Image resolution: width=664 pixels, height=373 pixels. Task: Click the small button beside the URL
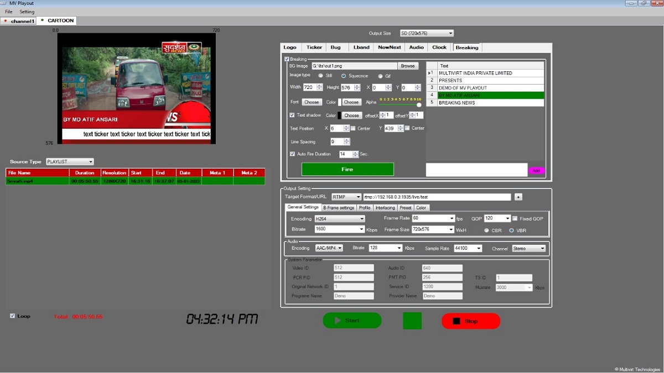click(x=518, y=197)
